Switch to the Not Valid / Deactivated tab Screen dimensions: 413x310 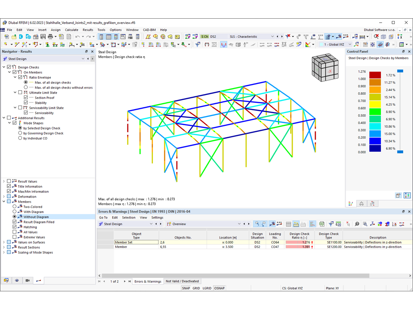point(182,281)
